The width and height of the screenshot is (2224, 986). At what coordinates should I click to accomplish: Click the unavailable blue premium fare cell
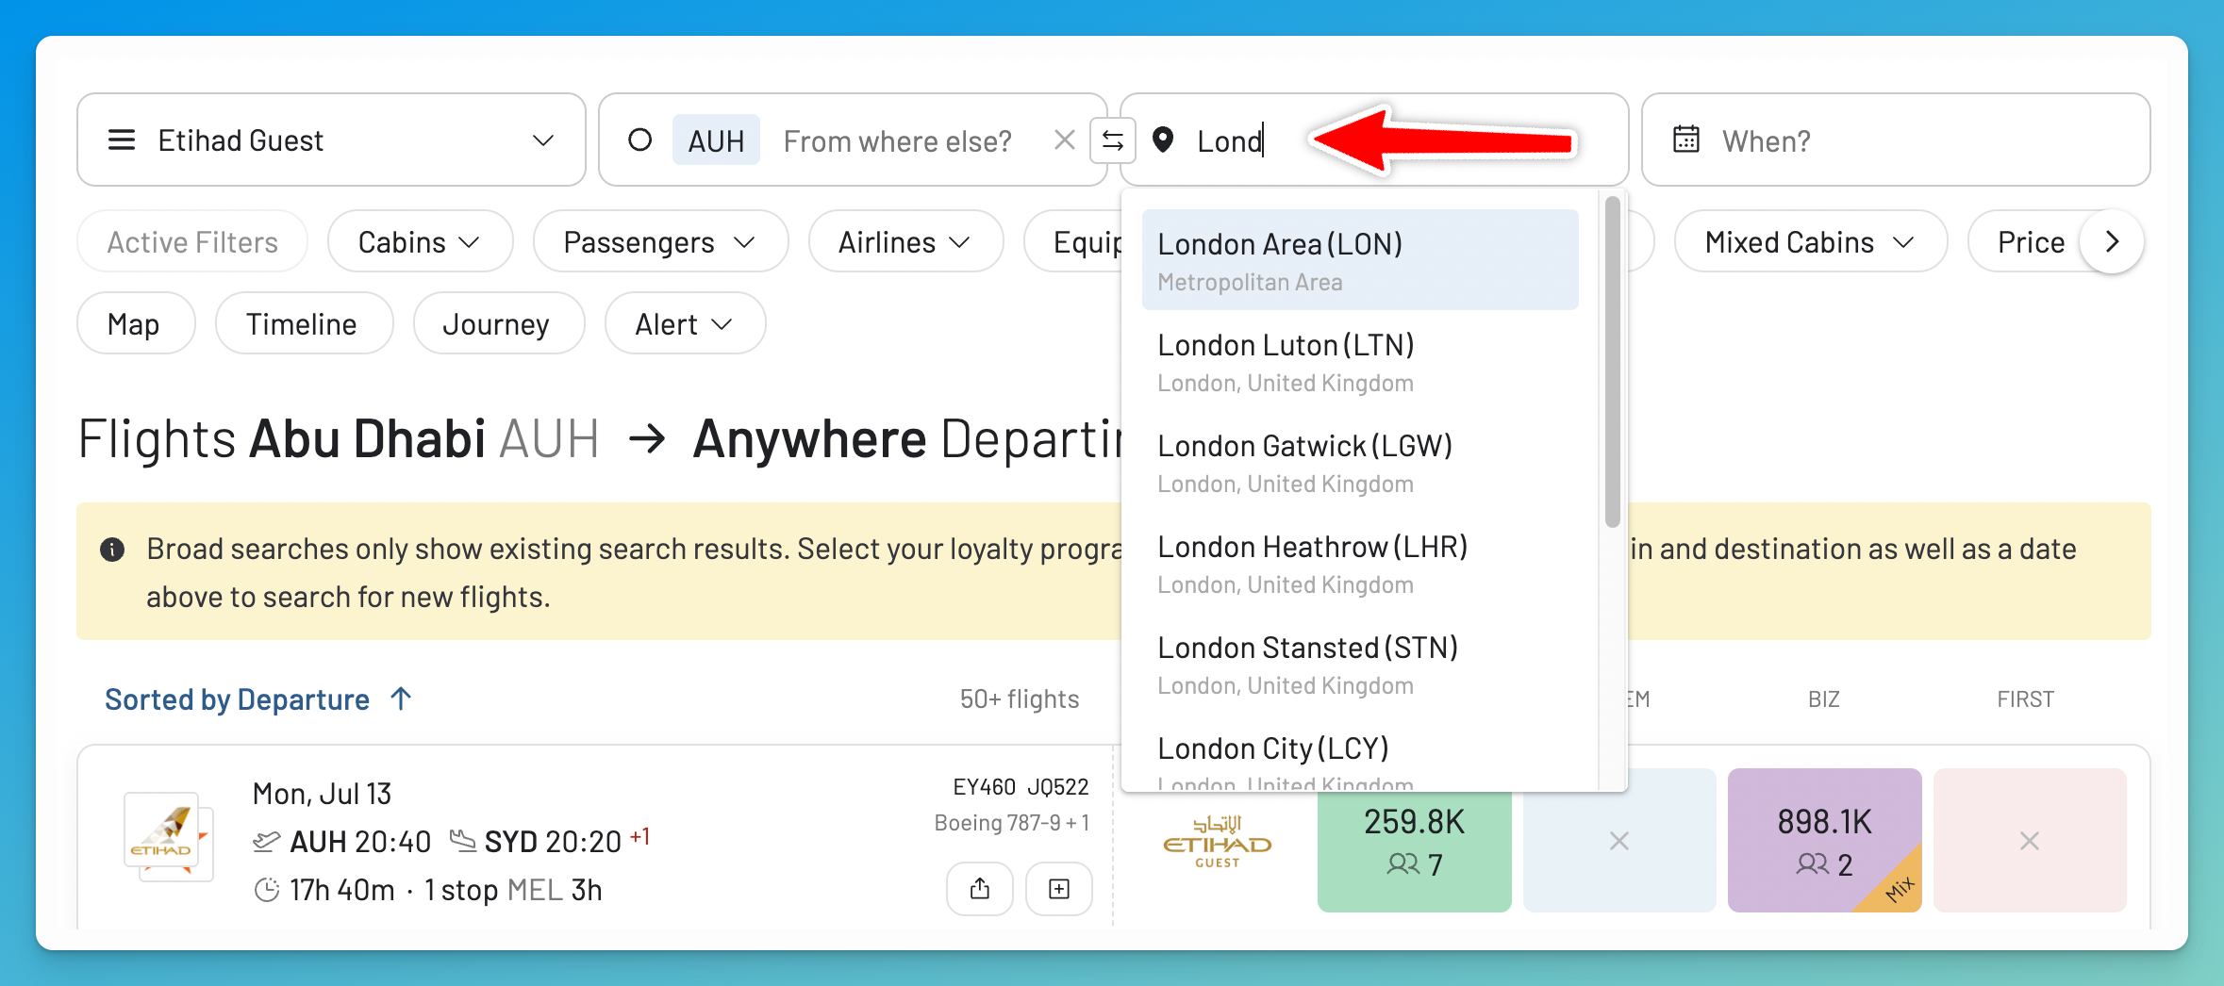1619,840
